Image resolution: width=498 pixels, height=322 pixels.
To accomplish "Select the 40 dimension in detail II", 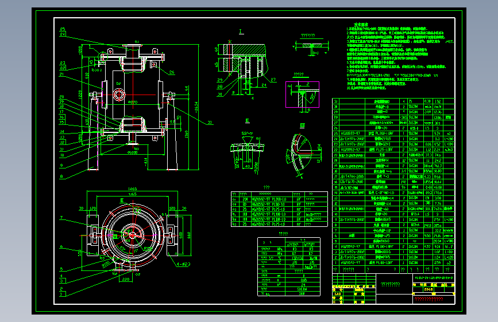I will 248,166.
